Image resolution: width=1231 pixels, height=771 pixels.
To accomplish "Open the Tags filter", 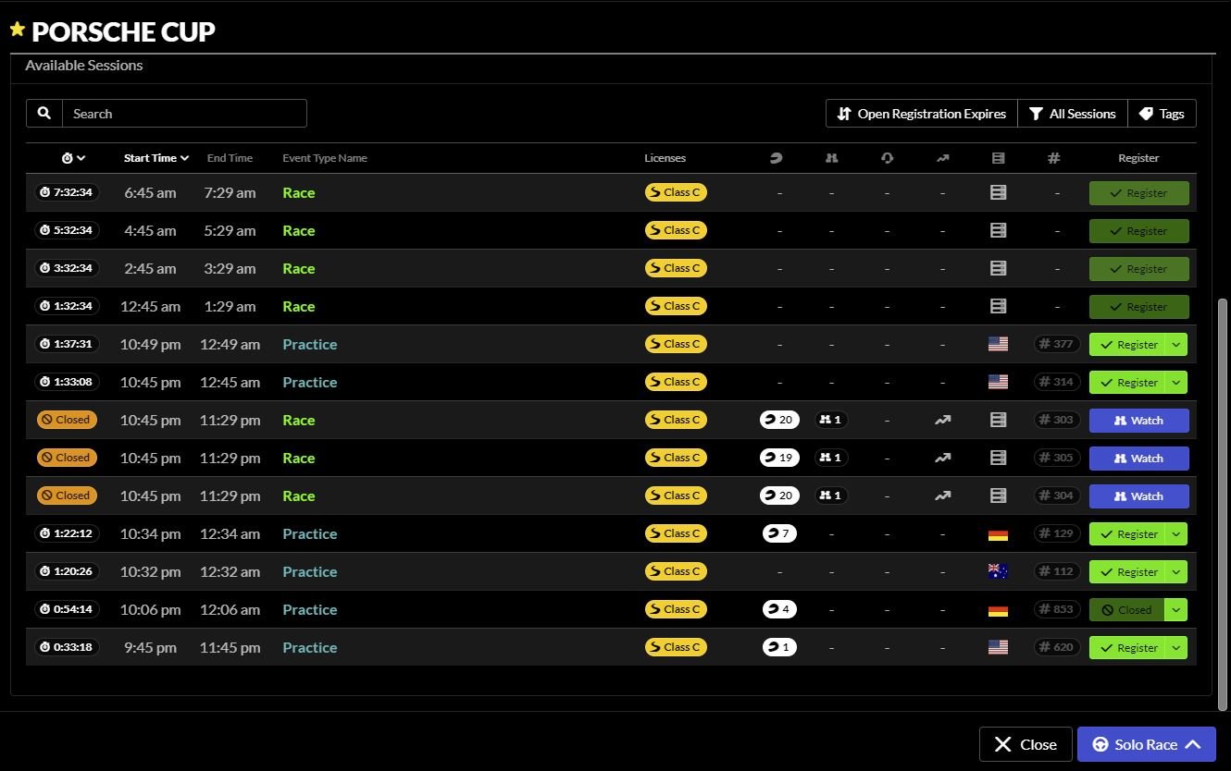I will pyautogui.click(x=1162, y=114).
